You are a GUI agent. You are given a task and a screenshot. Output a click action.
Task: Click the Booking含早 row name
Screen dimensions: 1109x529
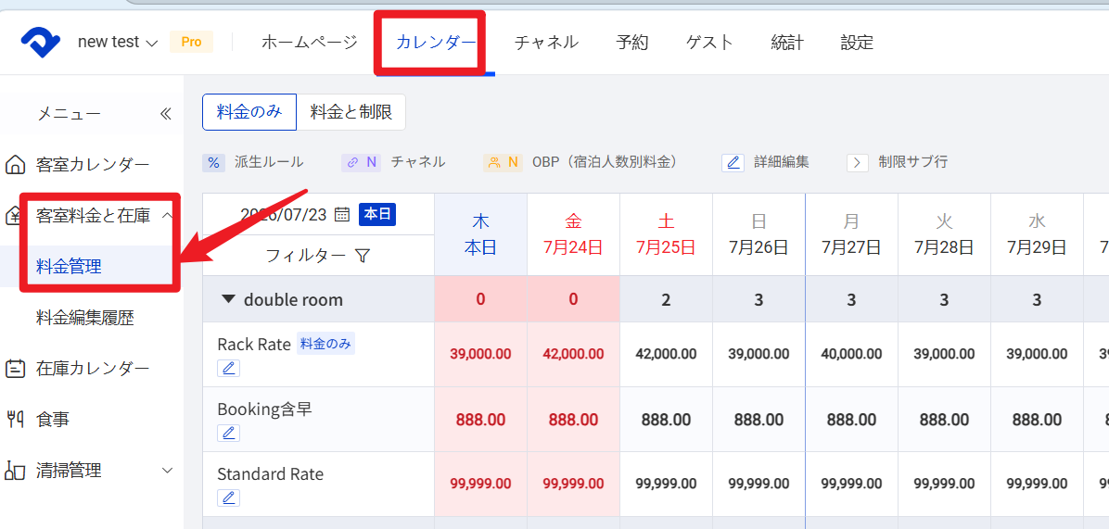(264, 409)
